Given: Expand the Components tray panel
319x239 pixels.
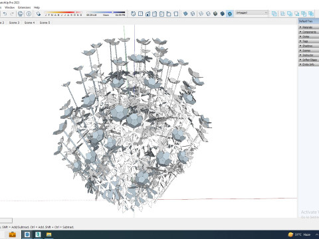Looking at the screenshot, I should coord(309,32).
